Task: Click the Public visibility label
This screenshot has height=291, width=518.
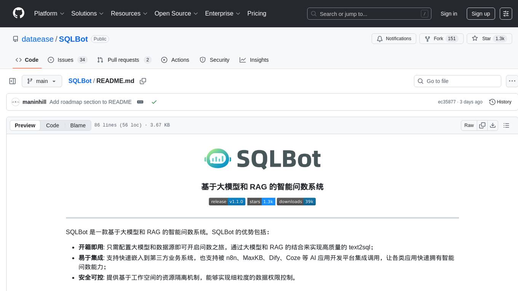Action: (100, 39)
